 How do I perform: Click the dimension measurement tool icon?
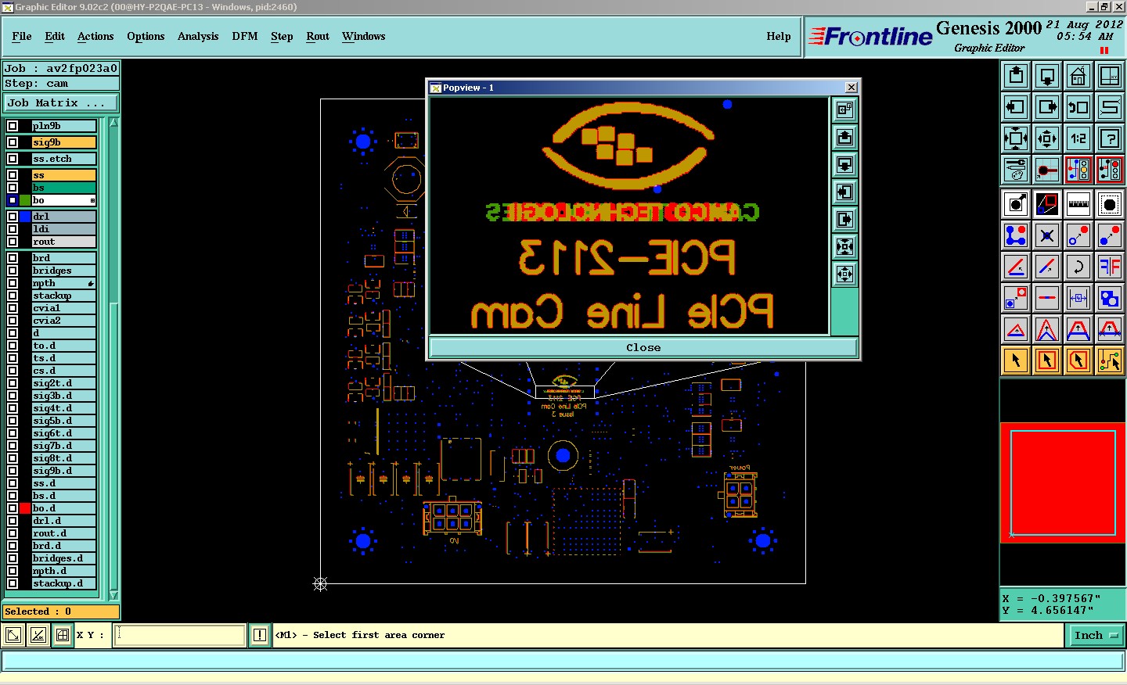pyautogui.click(x=1078, y=298)
